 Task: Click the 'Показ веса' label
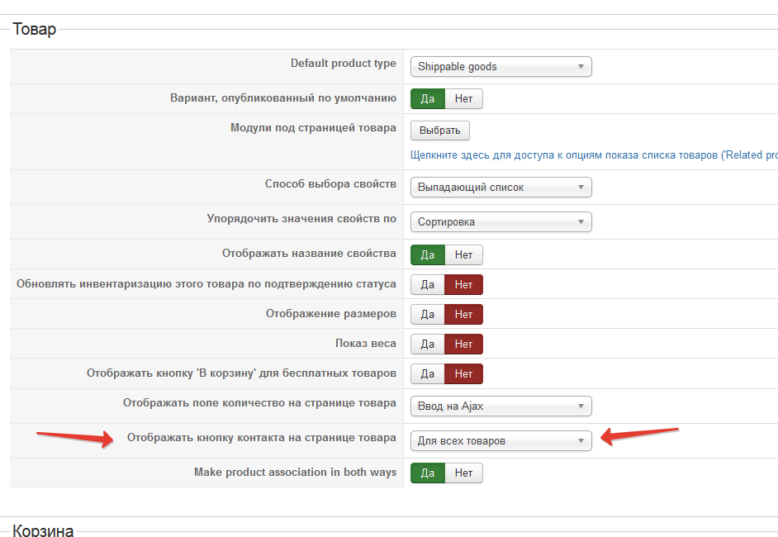366,344
